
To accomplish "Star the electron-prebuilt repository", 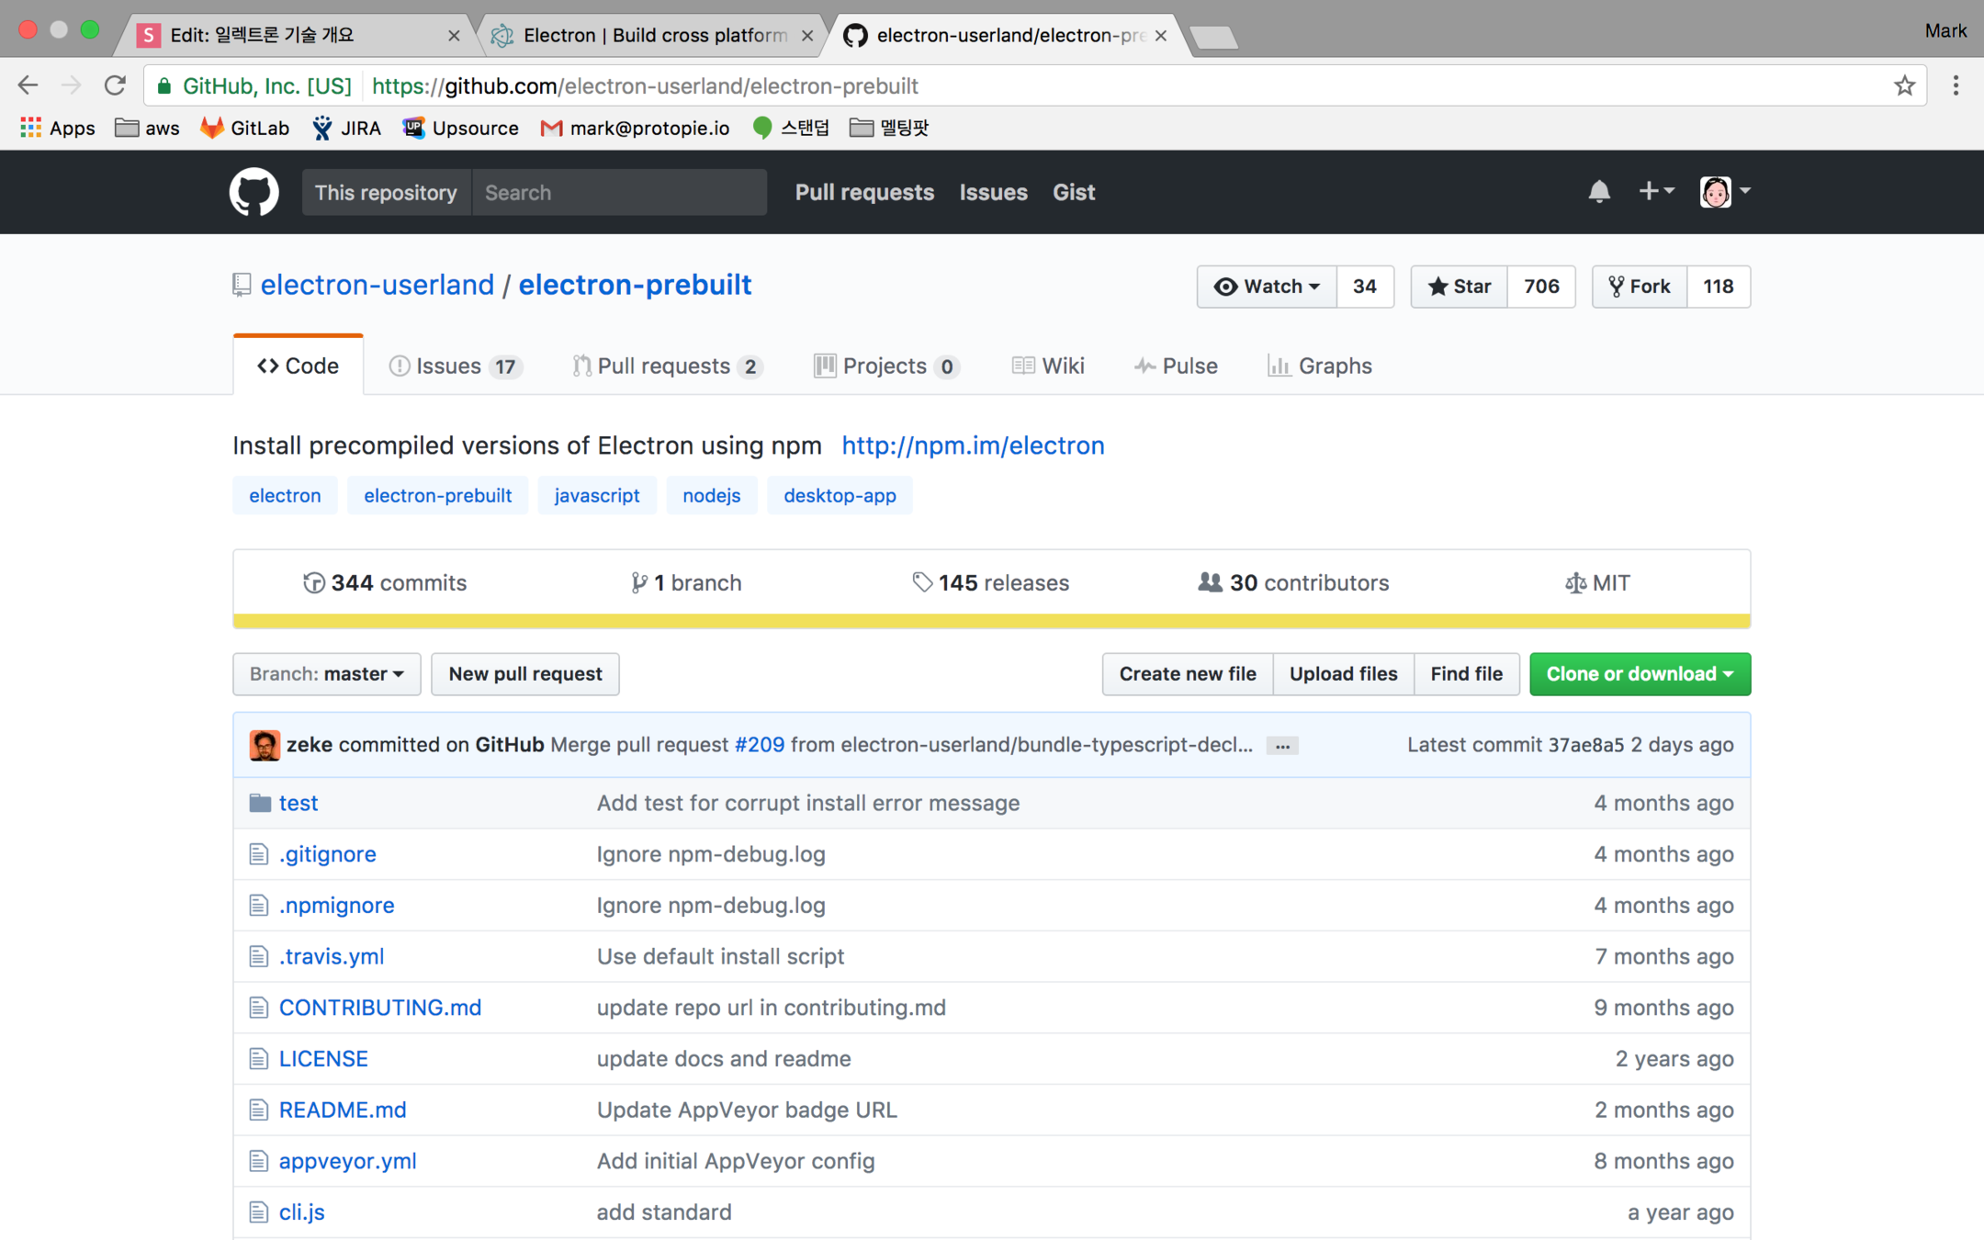I will point(1460,287).
